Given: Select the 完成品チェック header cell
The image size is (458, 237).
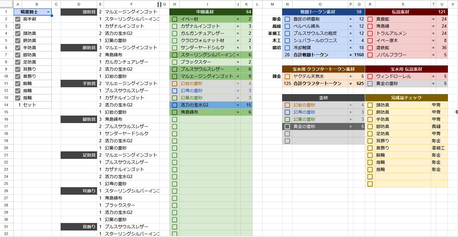Looking at the screenshot, I should [406, 98].
